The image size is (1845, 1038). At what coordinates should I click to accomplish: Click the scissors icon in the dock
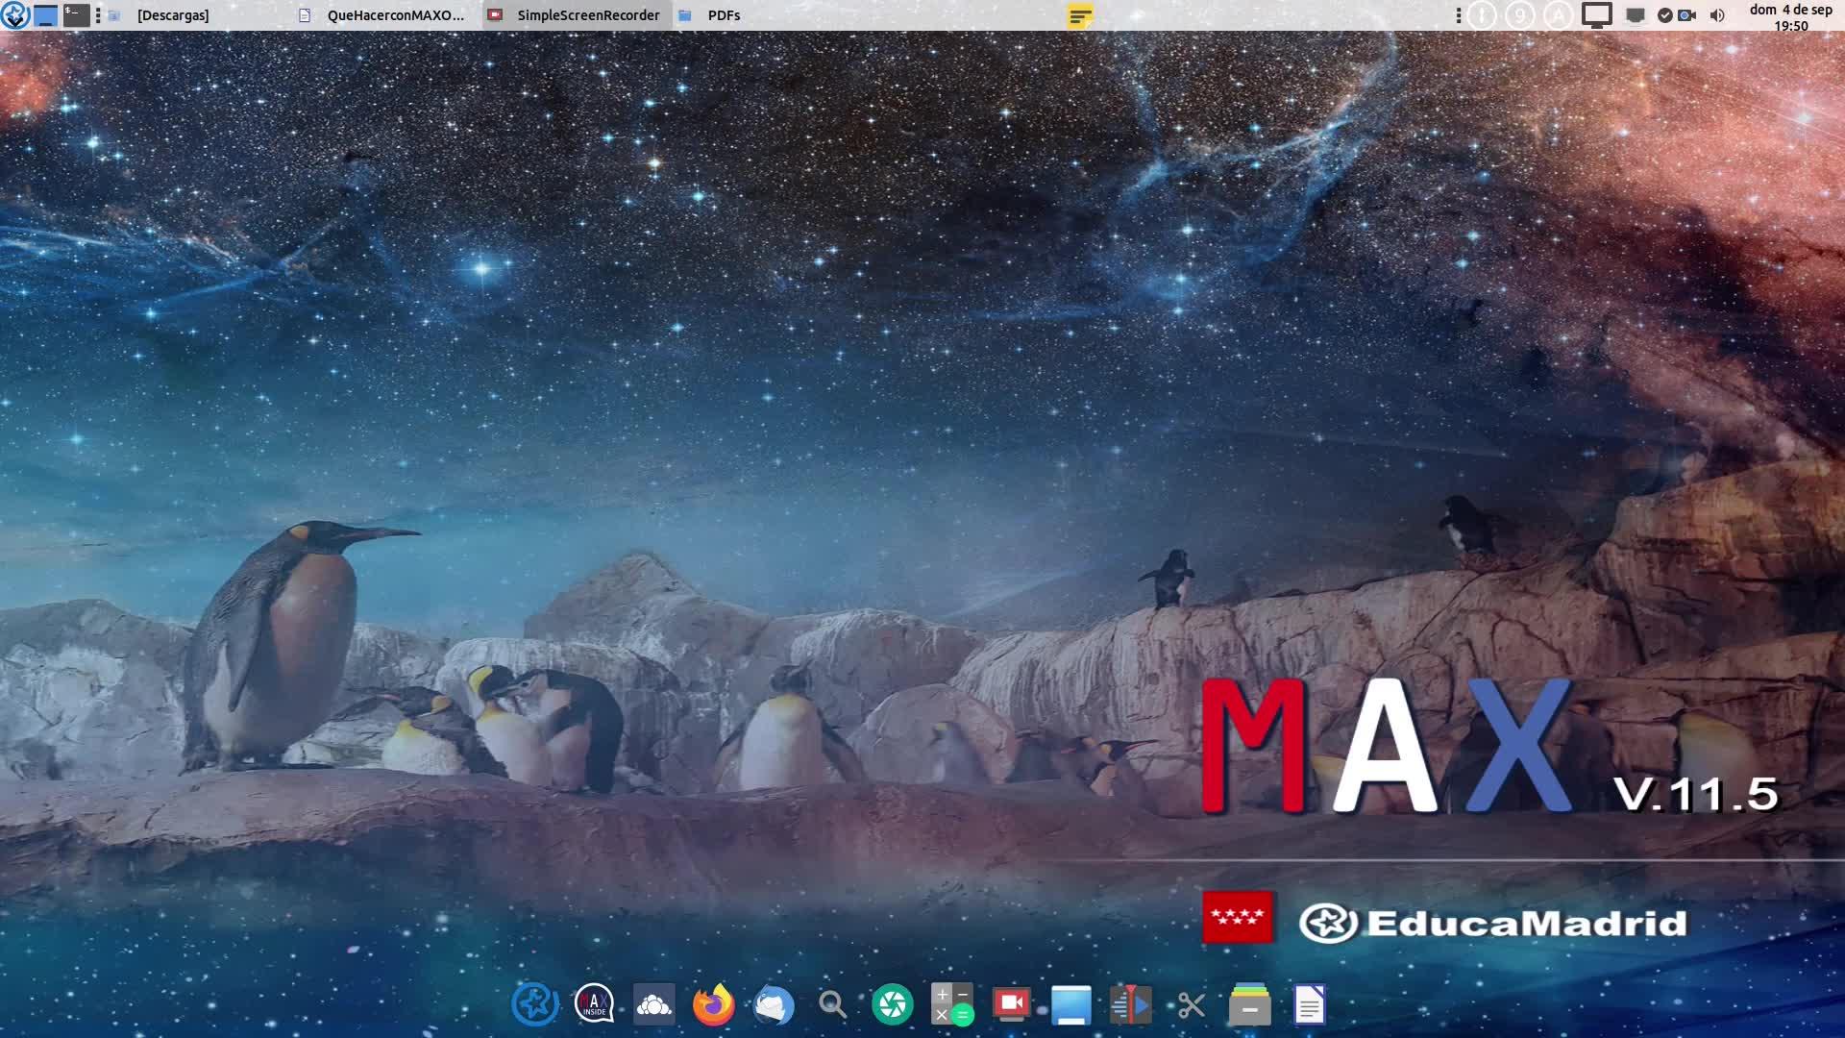(x=1191, y=1005)
